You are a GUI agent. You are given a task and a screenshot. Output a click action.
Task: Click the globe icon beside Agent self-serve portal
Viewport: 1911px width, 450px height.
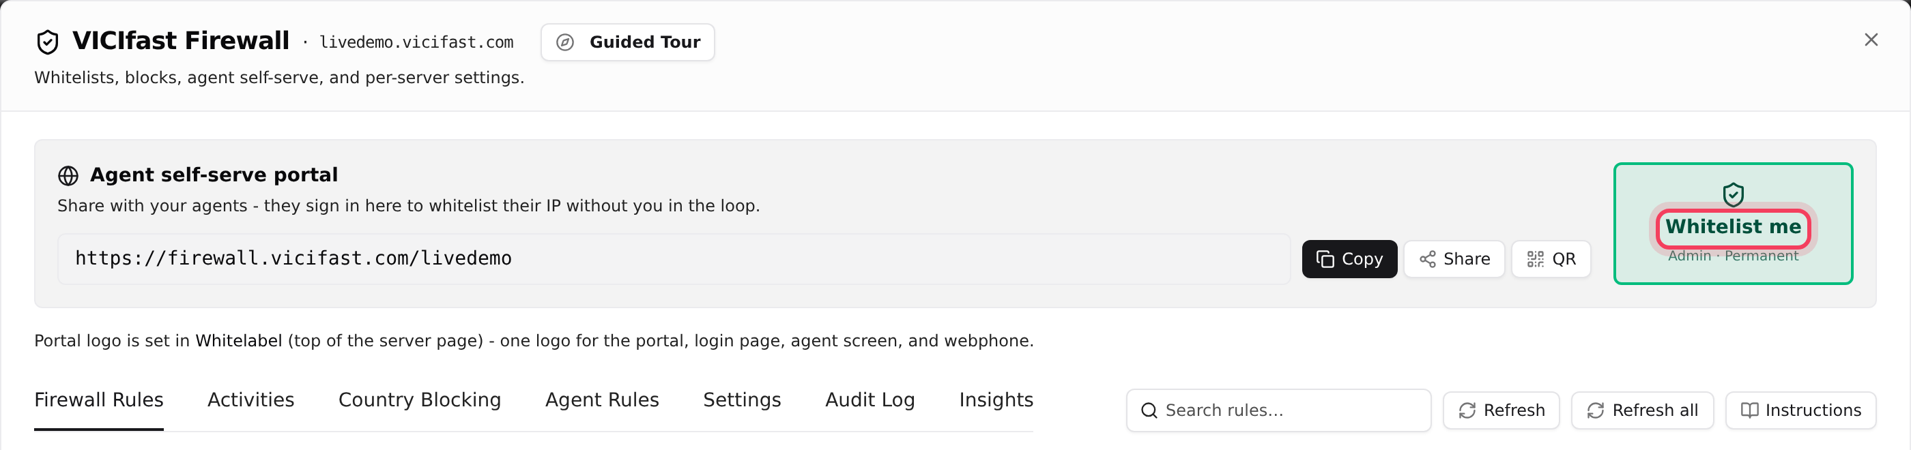point(68,176)
